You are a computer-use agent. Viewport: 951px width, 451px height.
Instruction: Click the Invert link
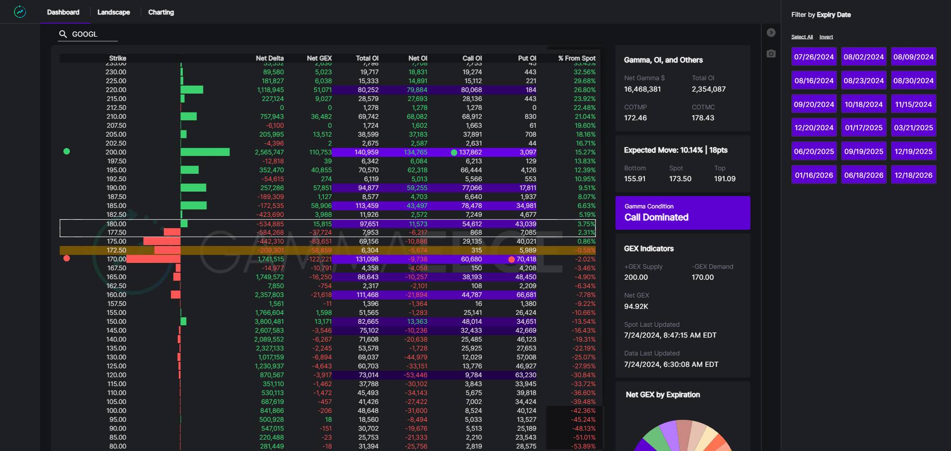click(x=826, y=37)
